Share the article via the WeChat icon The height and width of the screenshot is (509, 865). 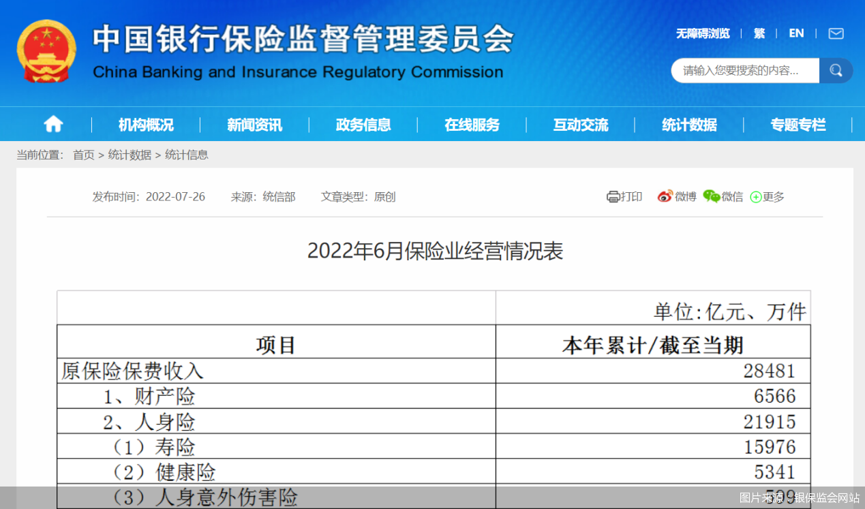[710, 196]
